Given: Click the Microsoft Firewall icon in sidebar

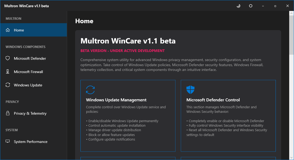Looking at the screenshot, I should (x=8, y=71).
